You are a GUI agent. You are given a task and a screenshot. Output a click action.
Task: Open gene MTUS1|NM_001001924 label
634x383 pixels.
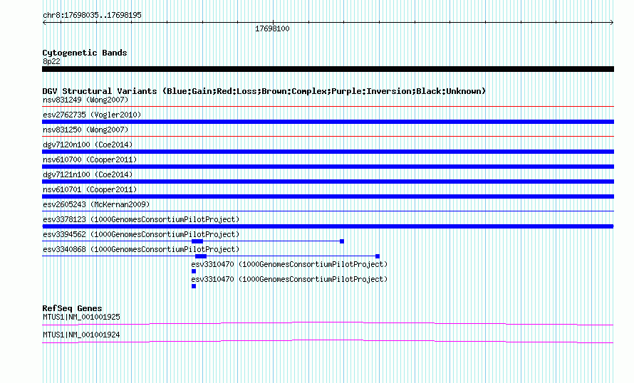tap(81, 335)
